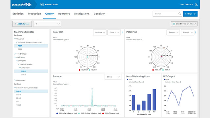
Task: Click the Add Reference button
Action: (x=22, y=24)
